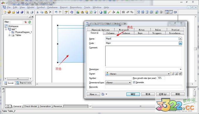Click the refresh icon beside the Filter field
Viewport: 199px width, 114px height.
pyautogui.click(x=30, y=22)
